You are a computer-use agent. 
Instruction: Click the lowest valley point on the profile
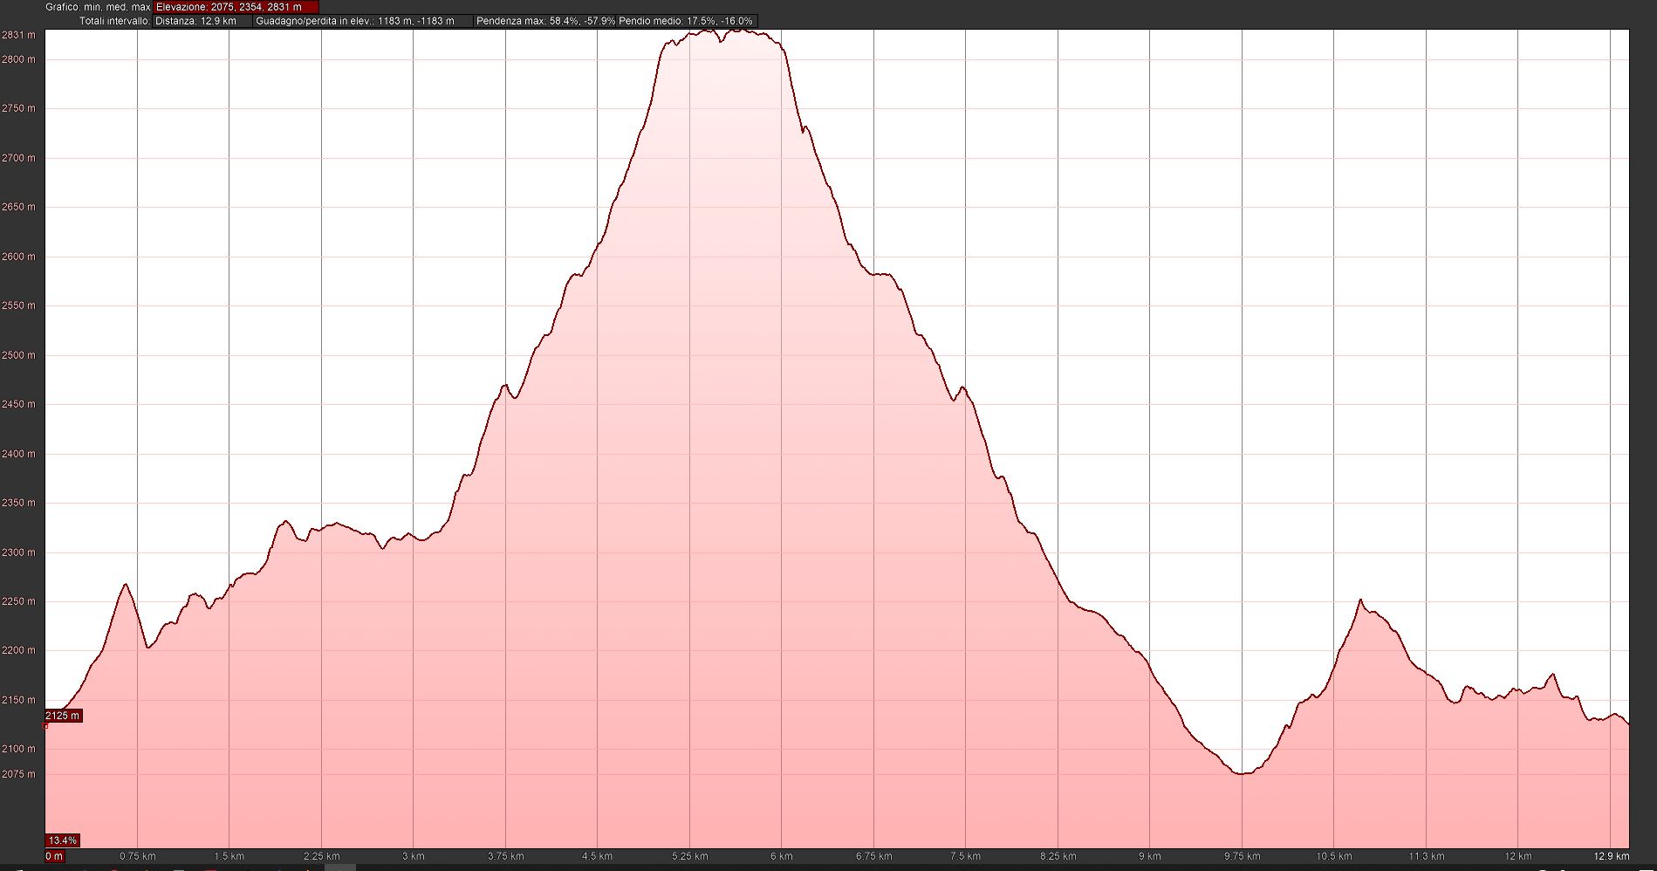click(1242, 773)
